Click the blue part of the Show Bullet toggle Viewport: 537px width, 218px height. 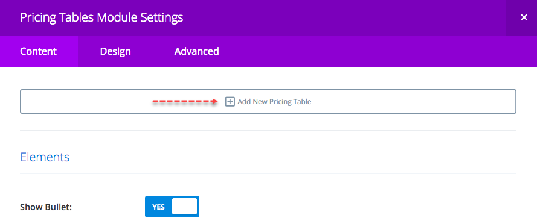(x=158, y=207)
